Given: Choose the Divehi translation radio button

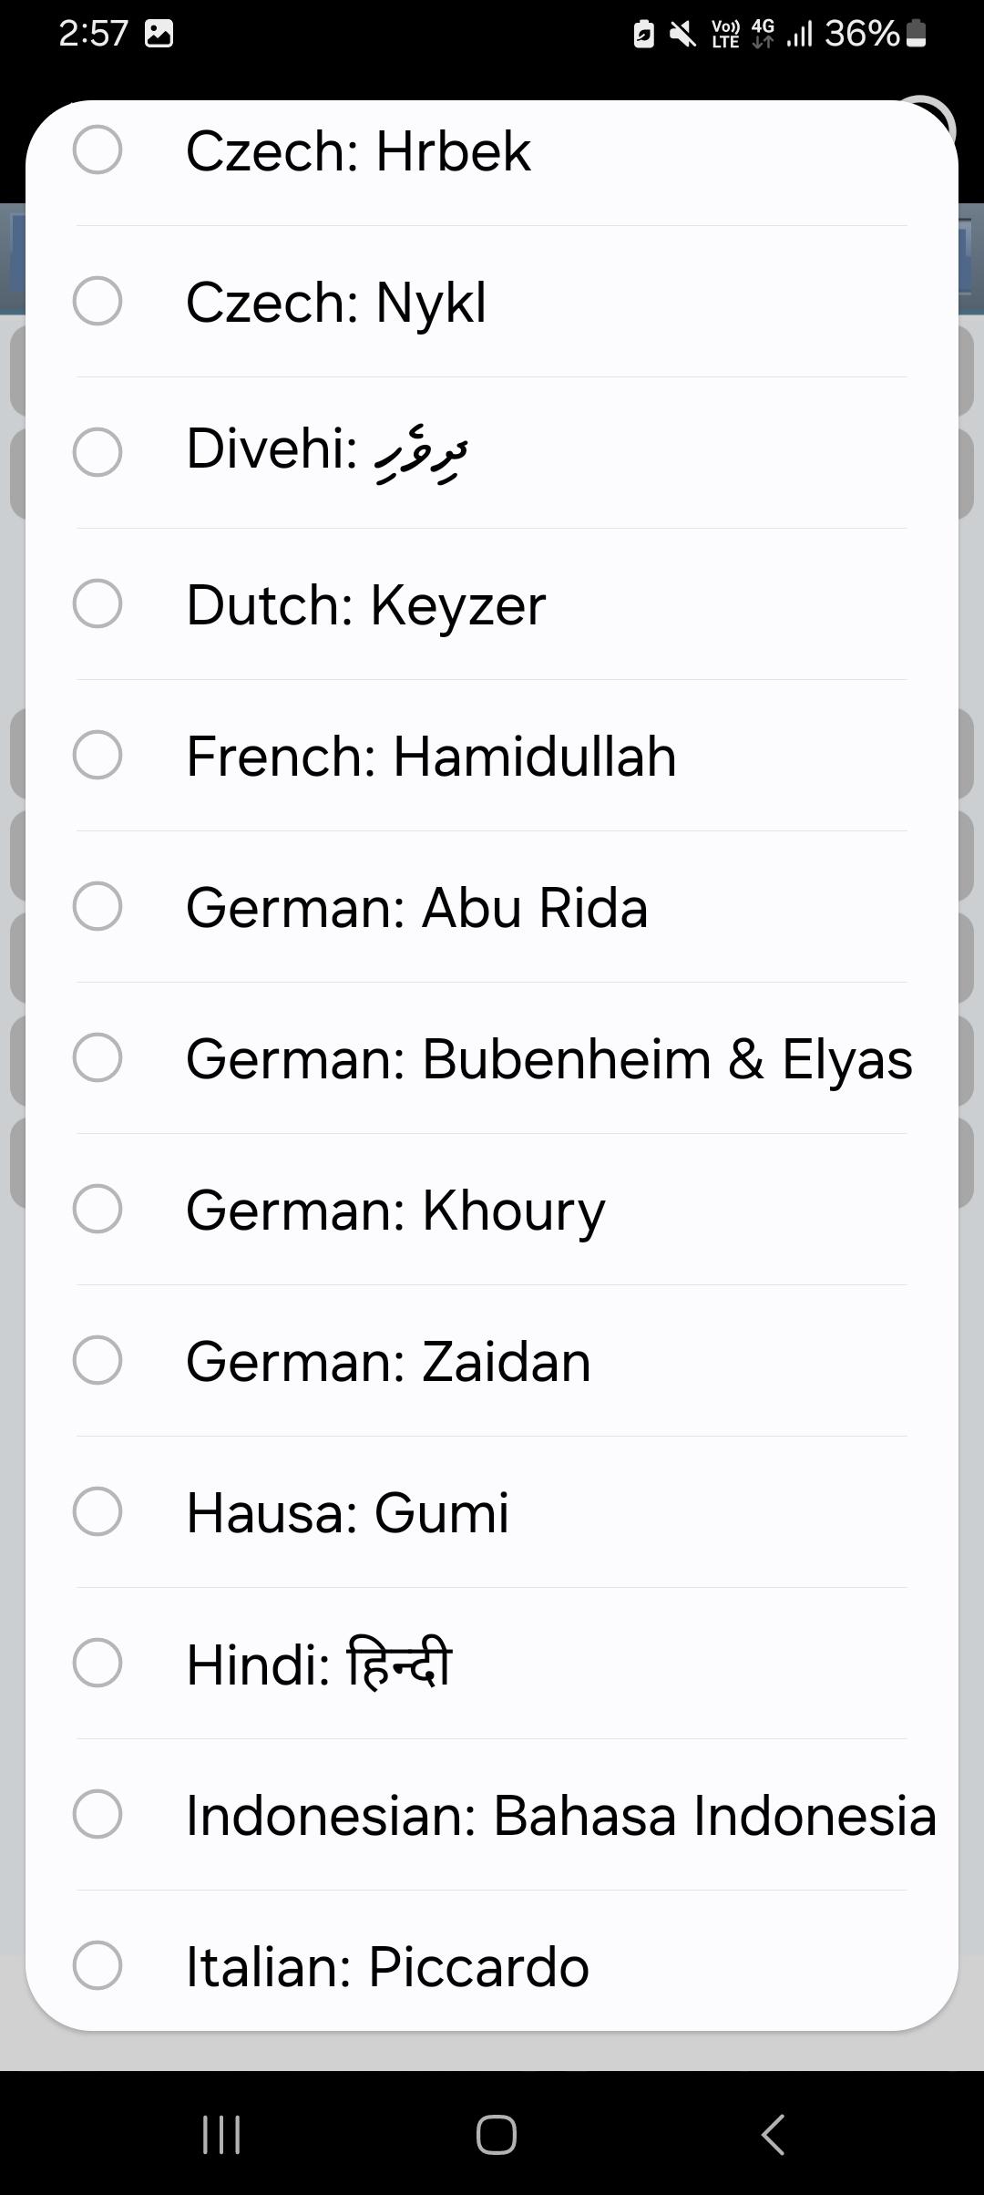Looking at the screenshot, I should click(x=97, y=452).
